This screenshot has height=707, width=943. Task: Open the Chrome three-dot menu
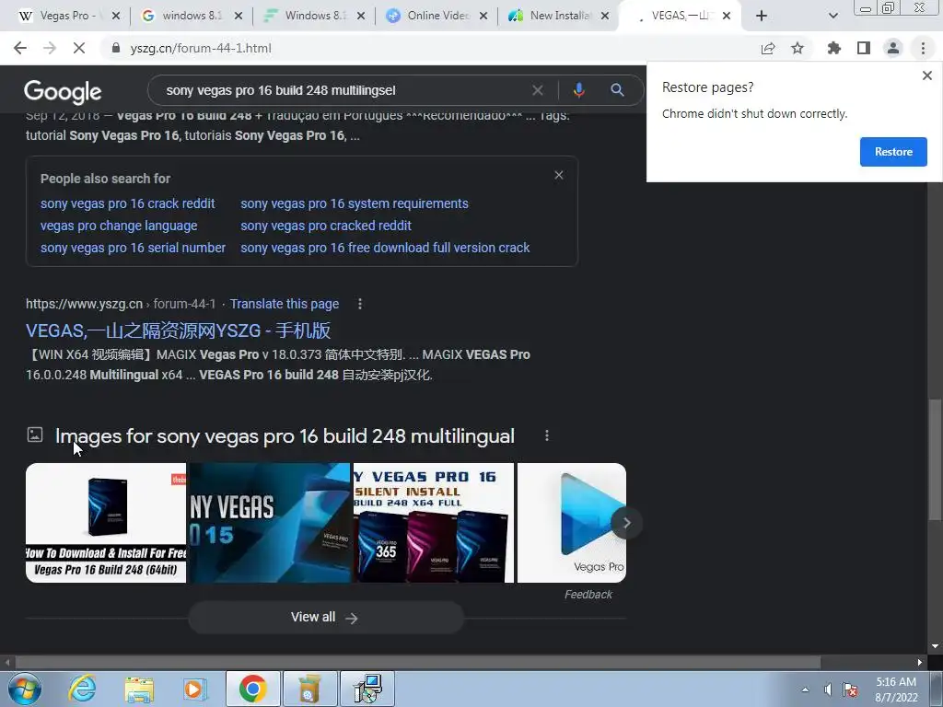[x=923, y=48]
